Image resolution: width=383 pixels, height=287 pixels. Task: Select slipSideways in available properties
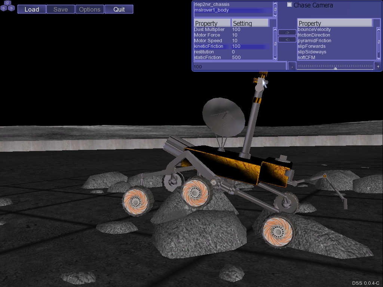point(337,52)
